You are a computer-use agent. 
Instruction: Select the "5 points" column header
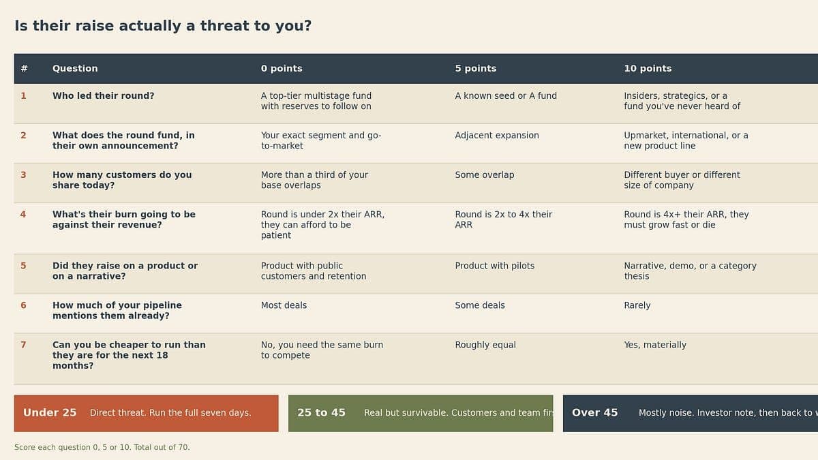pyautogui.click(x=476, y=69)
